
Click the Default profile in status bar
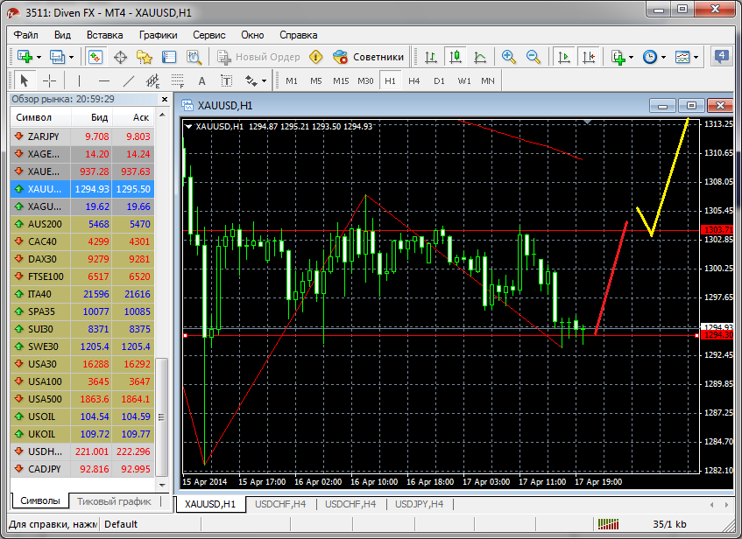click(x=121, y=524)
